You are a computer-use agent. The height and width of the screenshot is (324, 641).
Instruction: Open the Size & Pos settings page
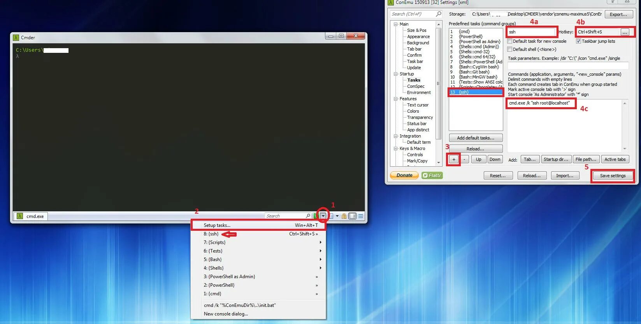coord(416,30)
